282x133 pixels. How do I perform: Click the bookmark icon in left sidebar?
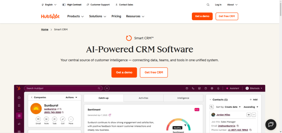click(19, 105)
